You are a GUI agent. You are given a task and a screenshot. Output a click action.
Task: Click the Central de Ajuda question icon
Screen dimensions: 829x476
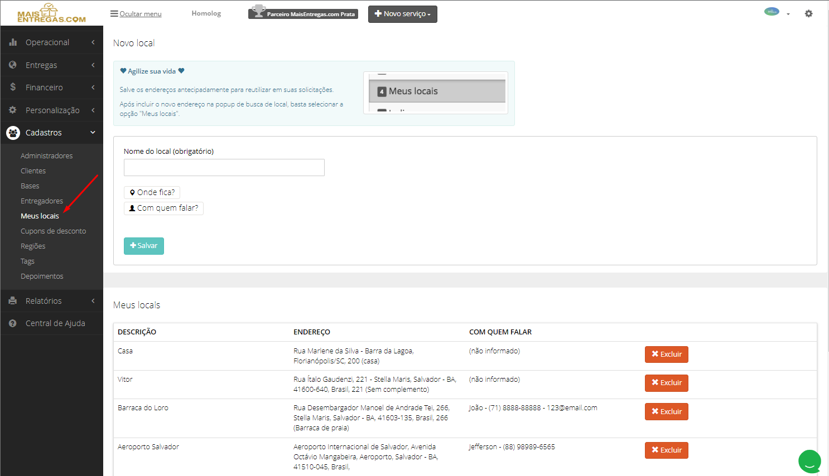point(13,323)
